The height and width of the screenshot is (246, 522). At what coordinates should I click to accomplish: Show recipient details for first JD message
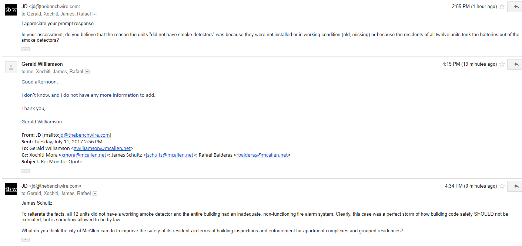coord(95,14)
